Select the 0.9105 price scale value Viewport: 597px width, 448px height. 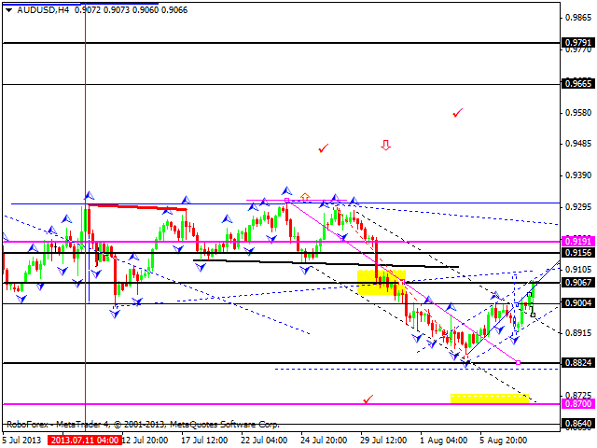[x=578, y=270]
